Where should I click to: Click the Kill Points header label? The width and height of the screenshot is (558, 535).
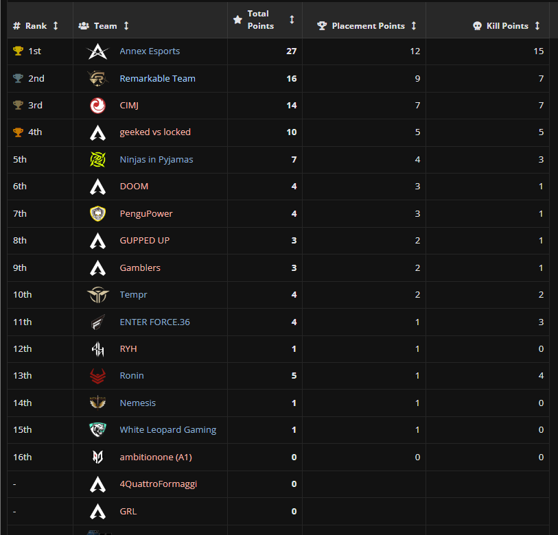point(507,26)
